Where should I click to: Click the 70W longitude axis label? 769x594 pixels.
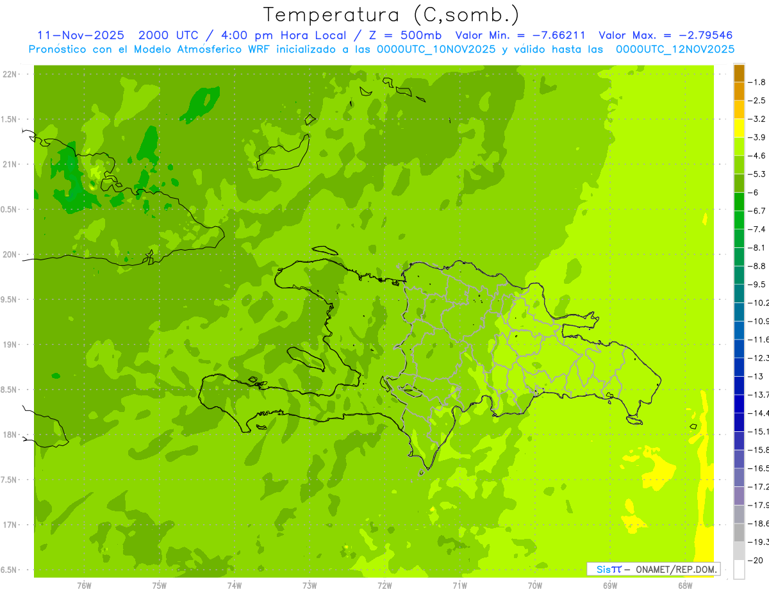click(x=535, y=586)
